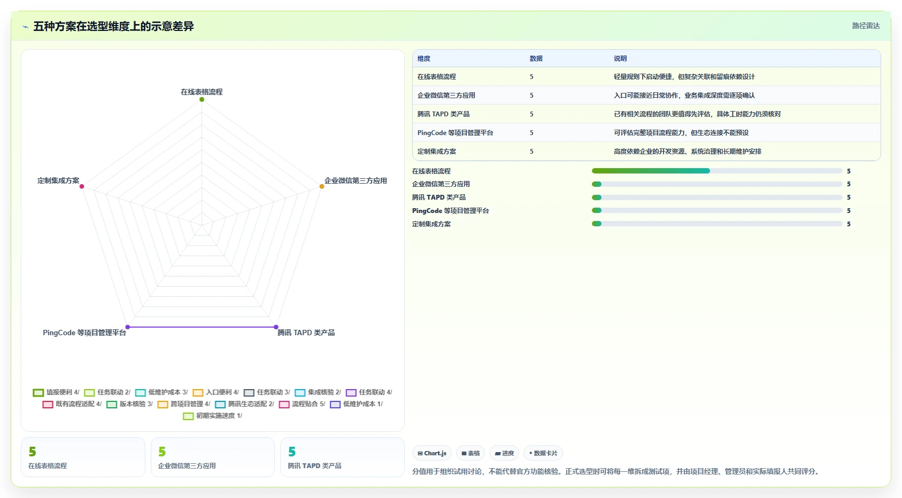
Task: Click the 进度 tag
Action: [x=504, y=453]
